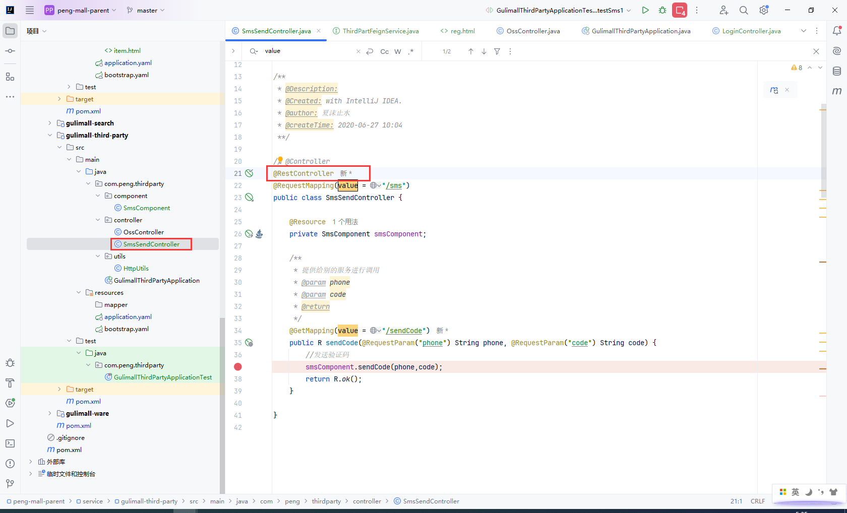Filter search results funnel icon
Image resolution: width=847 pixels, height=513 pixels.
[497, 51]
